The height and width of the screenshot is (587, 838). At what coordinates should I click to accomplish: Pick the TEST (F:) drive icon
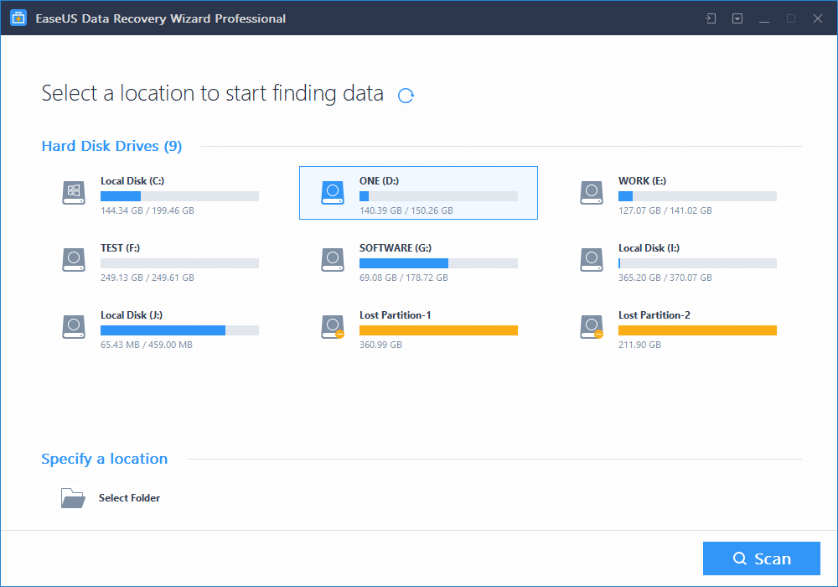(74, 260)
